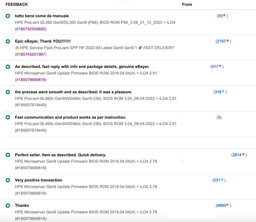256x222 pixels.
Task: Open buyer feedback score 6800 link
Action: pos(221,206)
